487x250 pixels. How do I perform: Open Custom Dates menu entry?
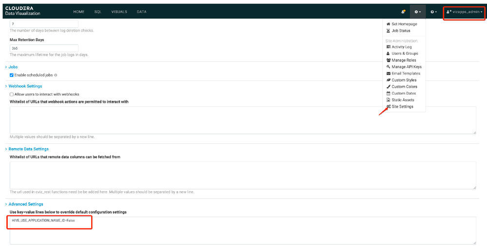404,93
